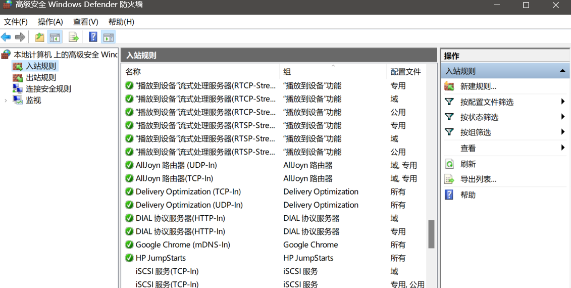Click the funnel icon beside 按组筛选
The image size is (571, 288).
[449, 132]
